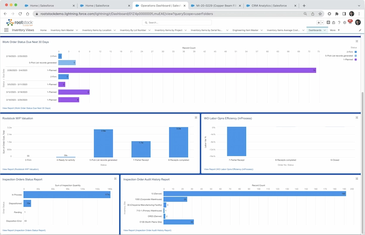The height and width of the screenshot is (235, 365).
Task: Click the 7-Partial Receipt labor efficiency bar
Action: (237, 141)
